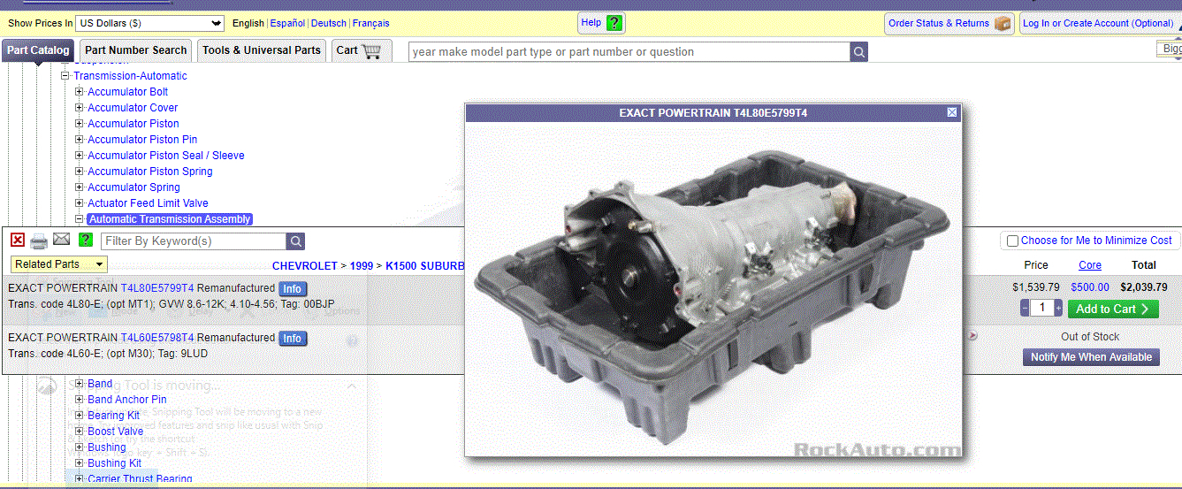Collapse the Transmission-Automatic tree node
Screen dimensions: 1182x489
(65, 76)
